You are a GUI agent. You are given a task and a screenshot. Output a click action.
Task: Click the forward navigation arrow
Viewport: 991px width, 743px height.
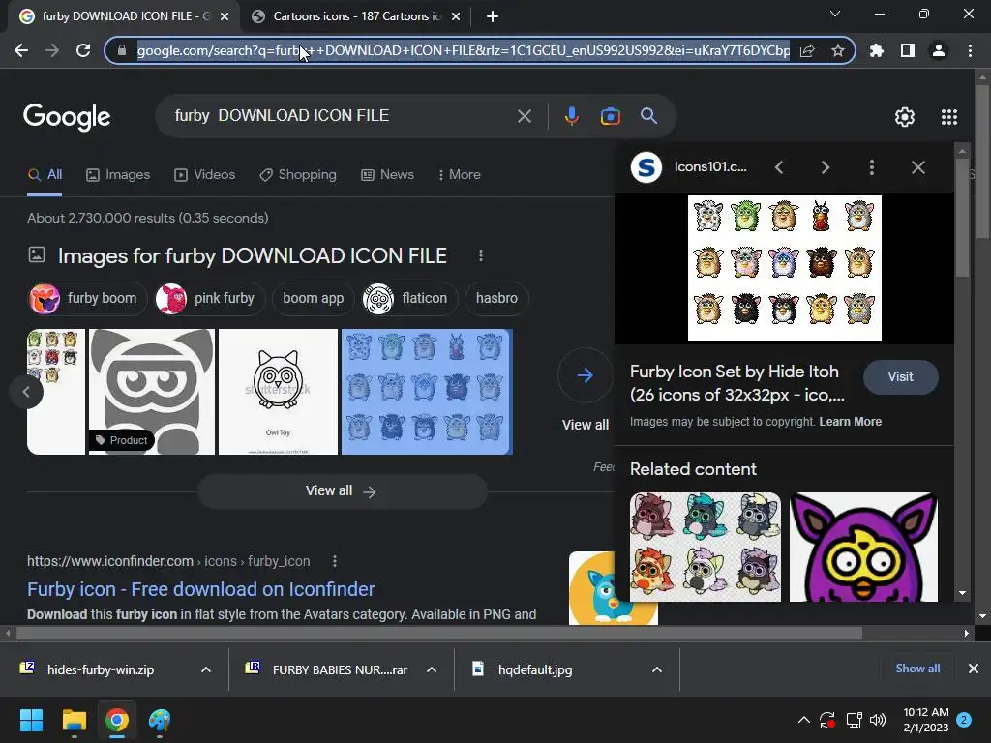pyautogui.click(x=52, y=50)
